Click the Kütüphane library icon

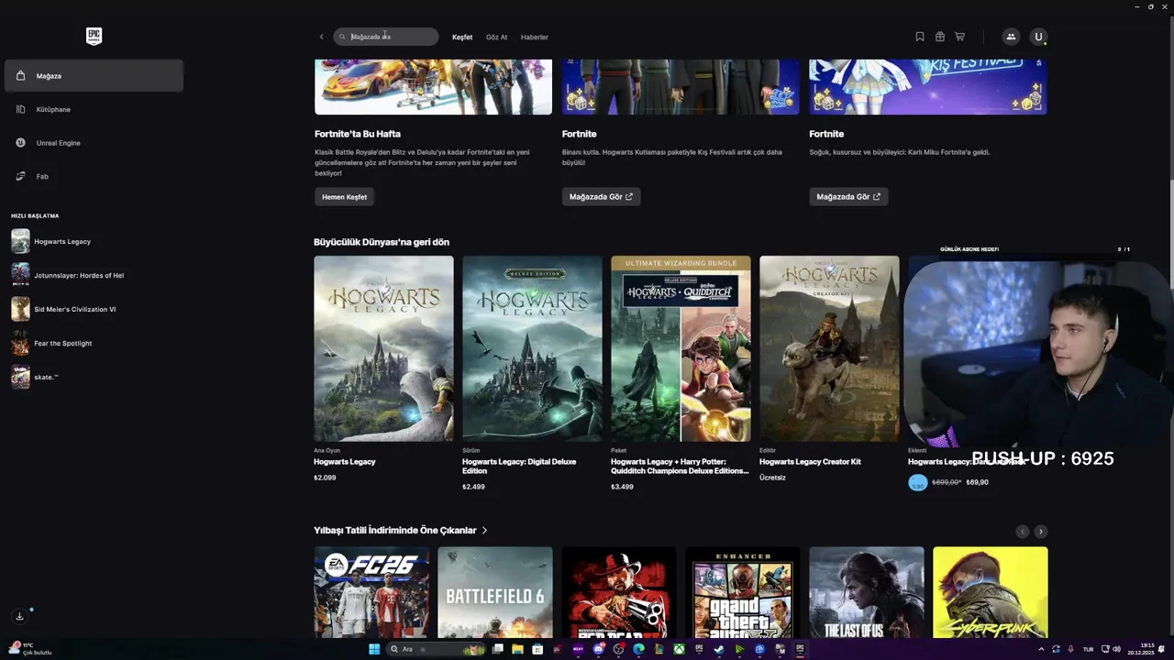click(20, 109)
